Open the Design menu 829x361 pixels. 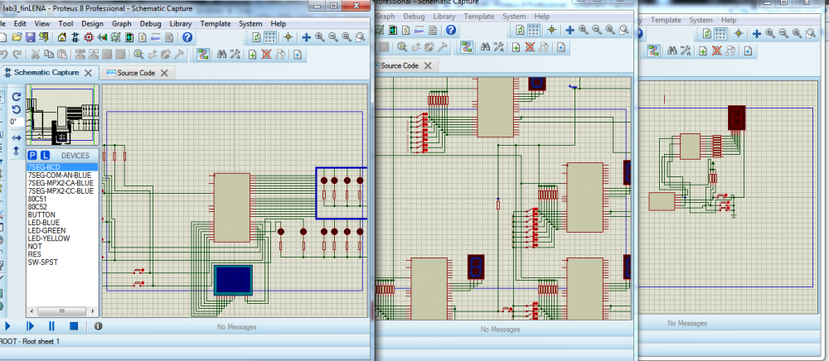92,24
